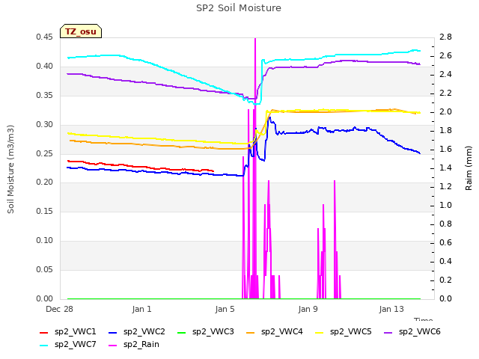Click the 0.10 left axis tick label
This screenshot has width=479, height=359.
pyautogui.click(x=44, y=241)
